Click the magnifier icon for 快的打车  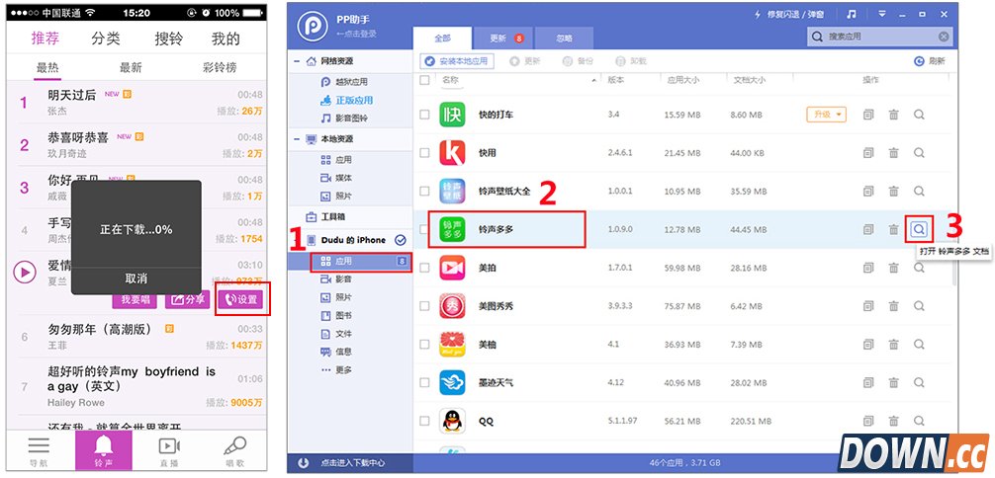(919, 115)
